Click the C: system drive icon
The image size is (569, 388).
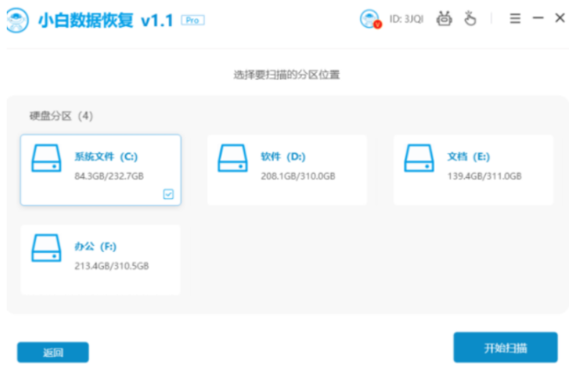click(48, 159)
